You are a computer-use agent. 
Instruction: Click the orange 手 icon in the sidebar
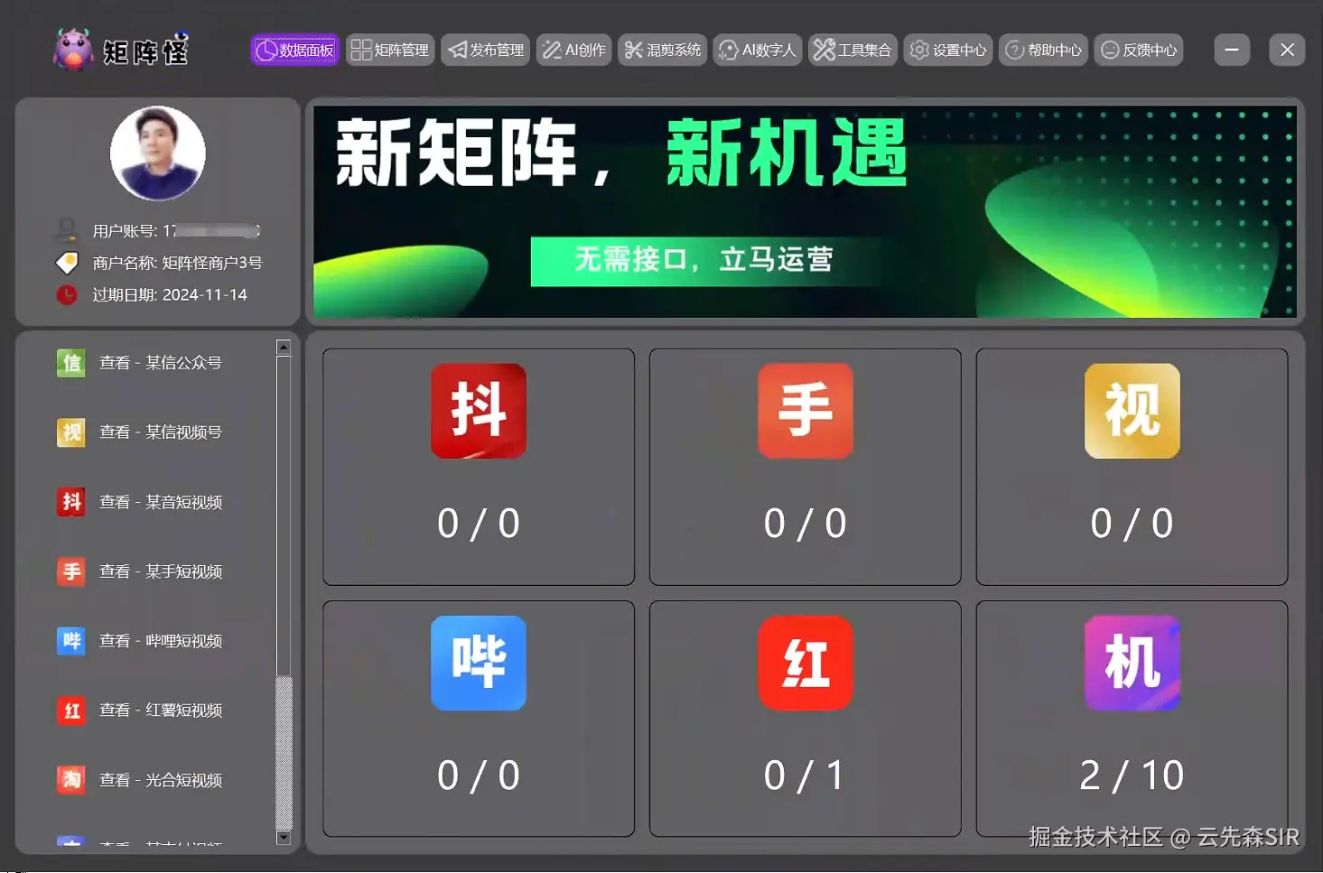tap(70, 571)
